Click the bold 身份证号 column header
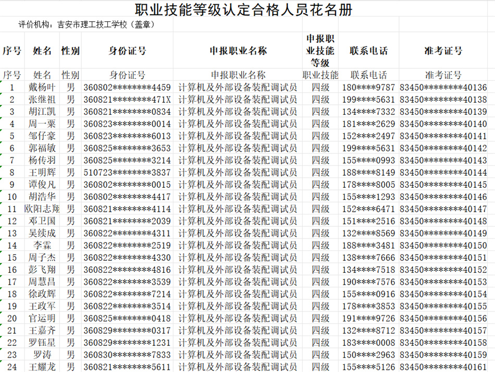The width and height of the screenshot is (495, 372). click(127, 51)
